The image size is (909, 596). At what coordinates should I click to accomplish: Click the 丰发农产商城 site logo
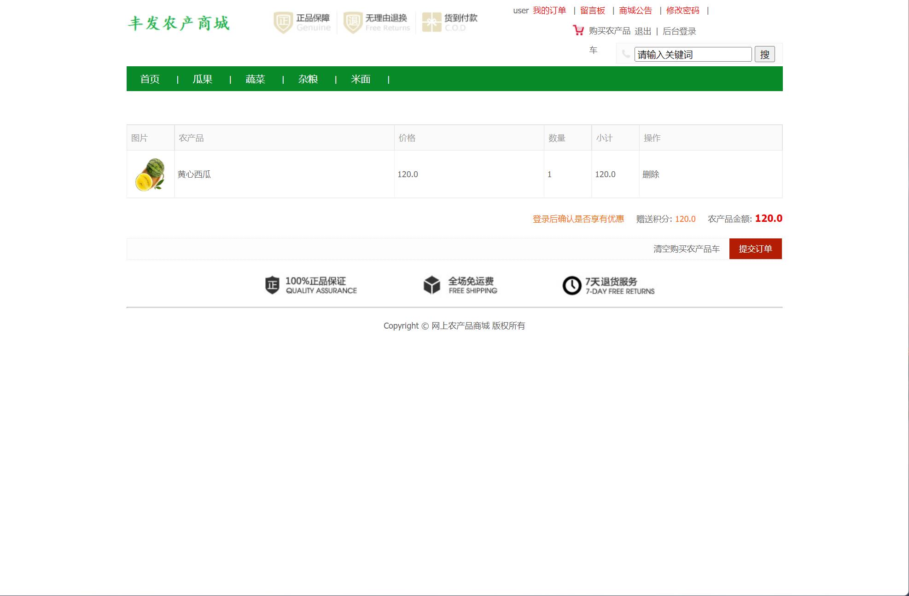(180, 22)
